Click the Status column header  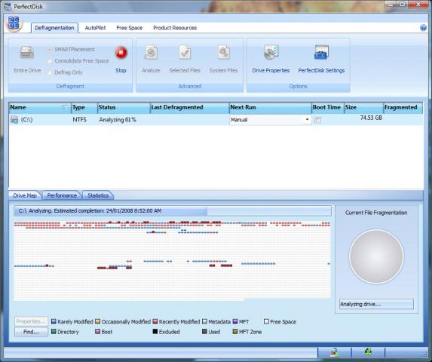pyautogui.click(x=124, y=107)
